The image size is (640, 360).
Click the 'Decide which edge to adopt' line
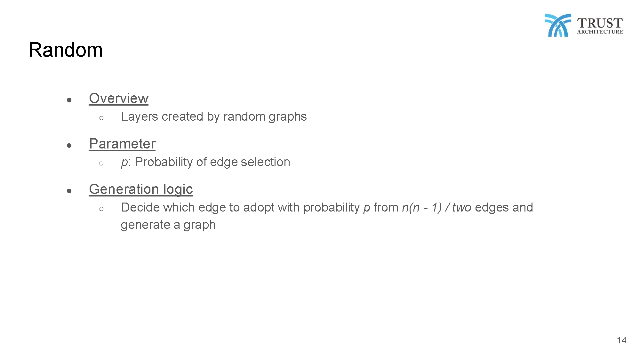(327, 208)
